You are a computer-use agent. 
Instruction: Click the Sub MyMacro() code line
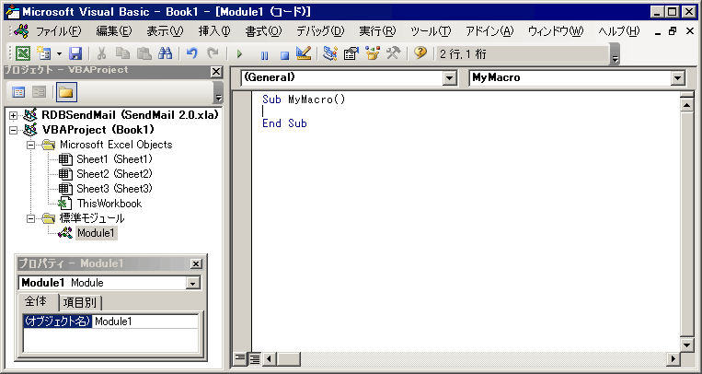click(x=304, y=99)
